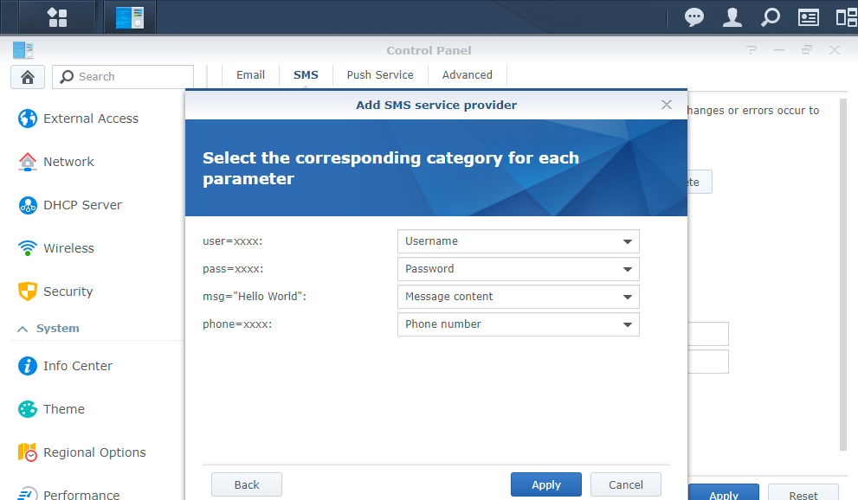Click the user=xxxx: parameter label
The image size is (858, 500).
coord(233,241)
